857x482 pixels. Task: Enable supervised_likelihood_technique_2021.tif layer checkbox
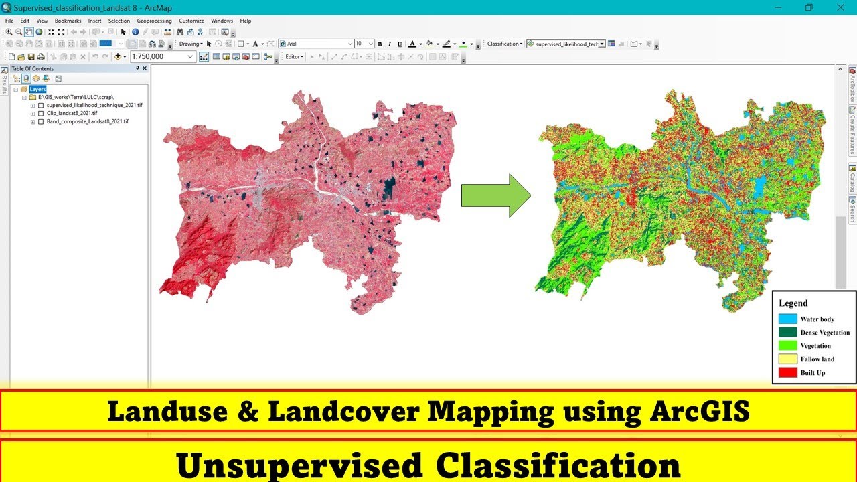pyautogui.click(x=41, y=106)
